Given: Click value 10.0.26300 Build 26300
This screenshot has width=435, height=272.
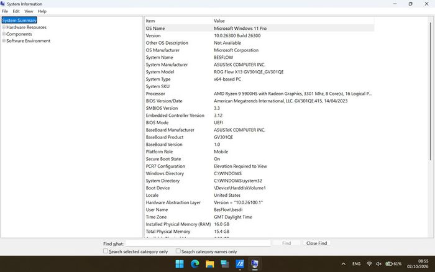Looking at the screenshot, I should click(x=237, y=35).
